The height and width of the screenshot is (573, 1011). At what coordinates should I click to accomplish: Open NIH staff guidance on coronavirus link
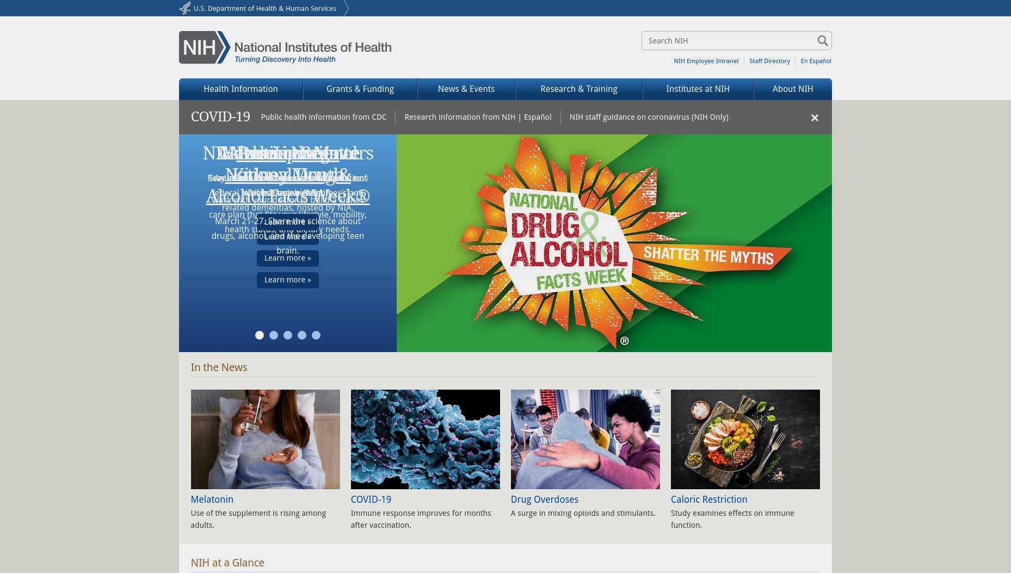click(649, 117)
